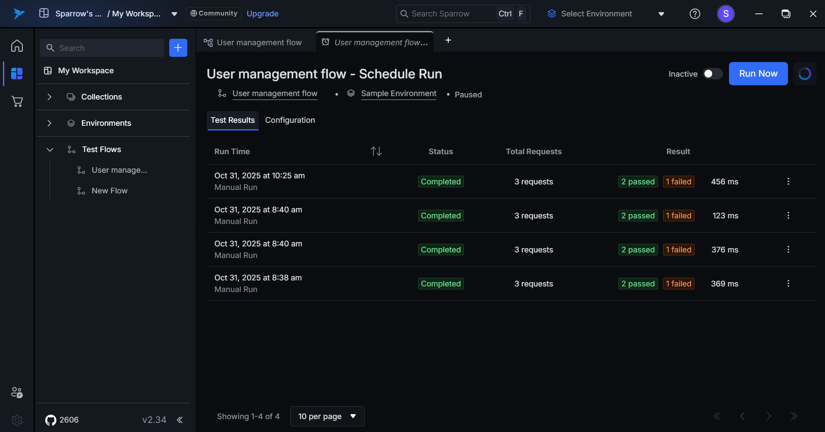Screen dimensions: 825x432
Task: Click the Marketplace cart icon
Action: point(17,102)
